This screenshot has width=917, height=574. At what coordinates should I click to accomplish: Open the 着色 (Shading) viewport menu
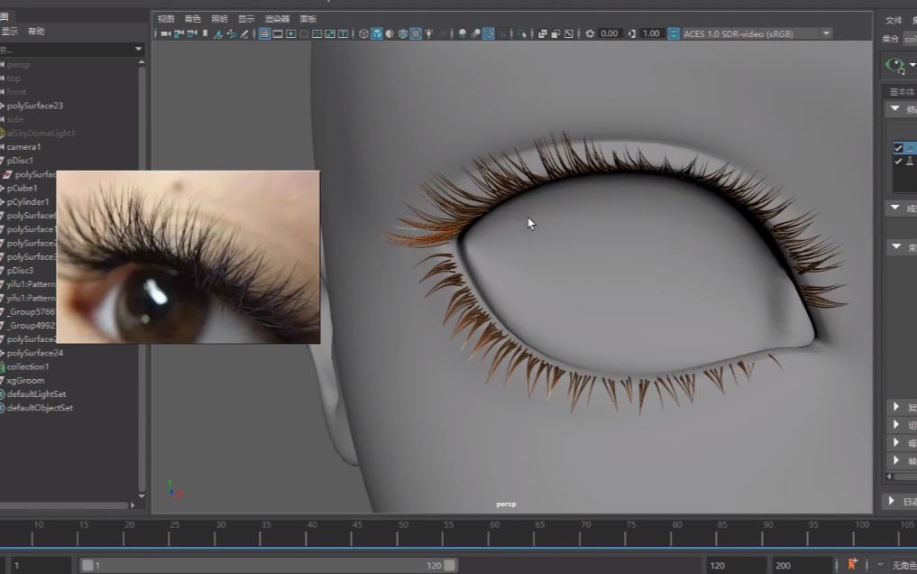coord(192,18)
